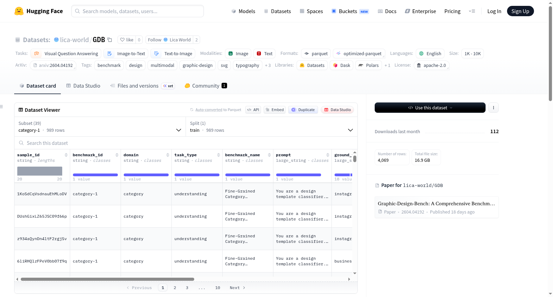
Task: Open the Image-to-Text task tag
Action: click(126, 53)
